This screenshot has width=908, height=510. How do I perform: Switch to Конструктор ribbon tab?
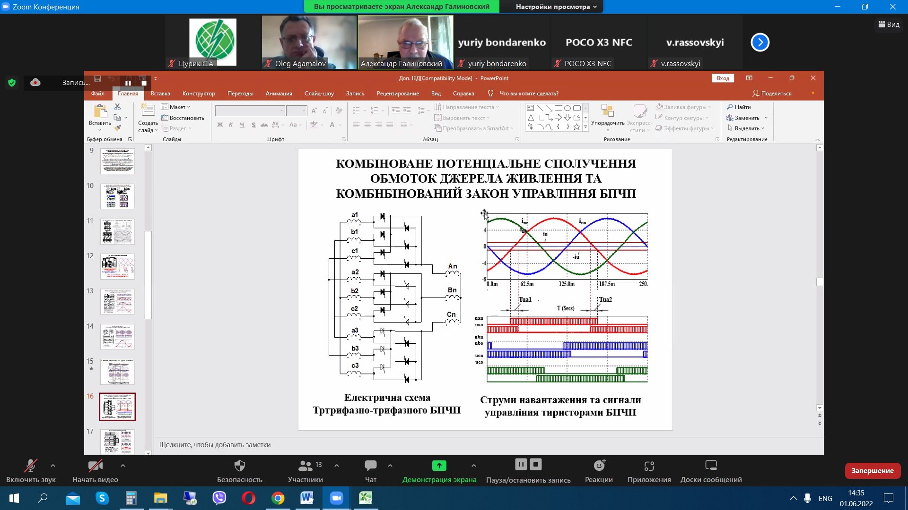point(199,93)
